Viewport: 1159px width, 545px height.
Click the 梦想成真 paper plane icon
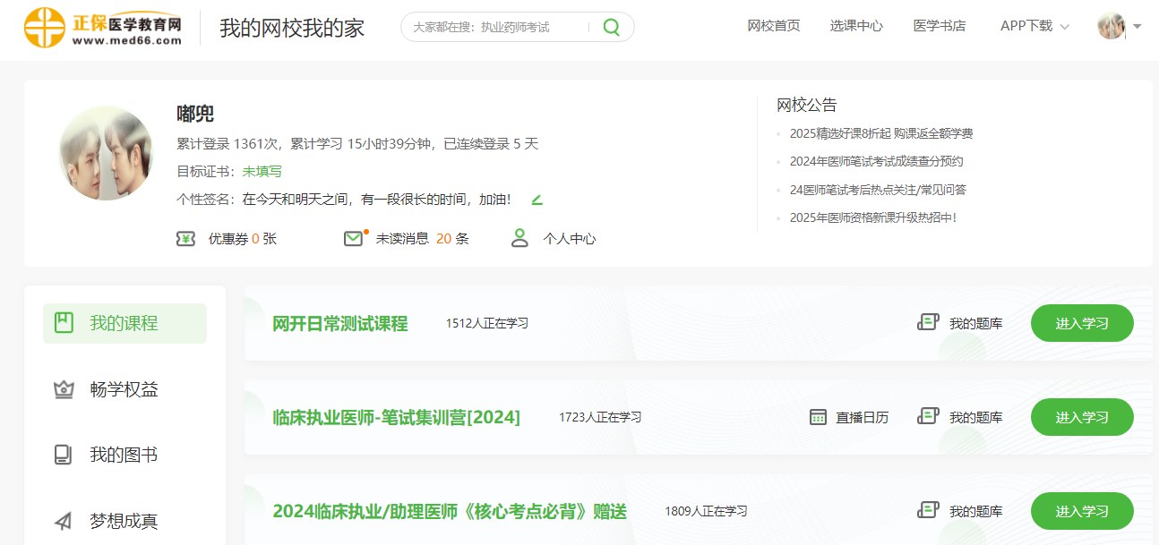64,521
